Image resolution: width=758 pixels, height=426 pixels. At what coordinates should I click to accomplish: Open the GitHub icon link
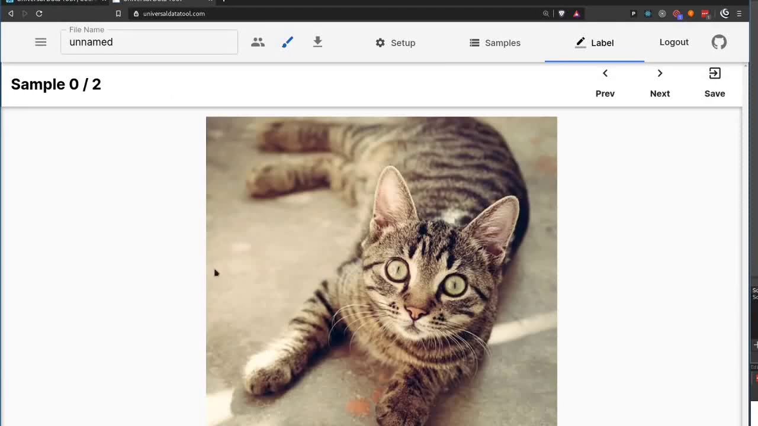tap(719, 42)
